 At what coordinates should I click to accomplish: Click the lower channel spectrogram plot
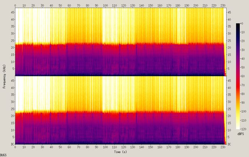coord(121,110)
